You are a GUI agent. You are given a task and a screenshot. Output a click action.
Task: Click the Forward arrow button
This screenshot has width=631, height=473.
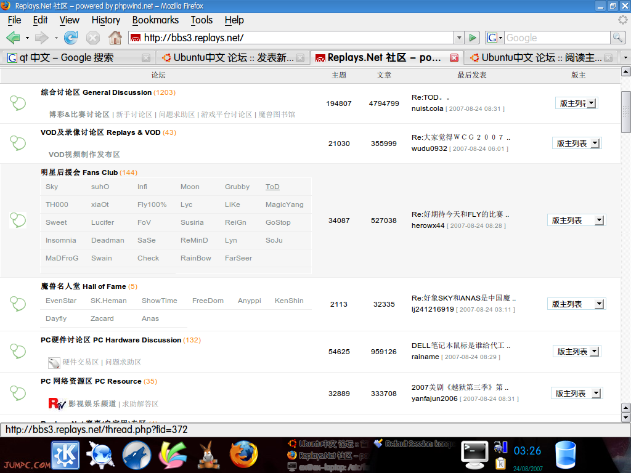41,38
